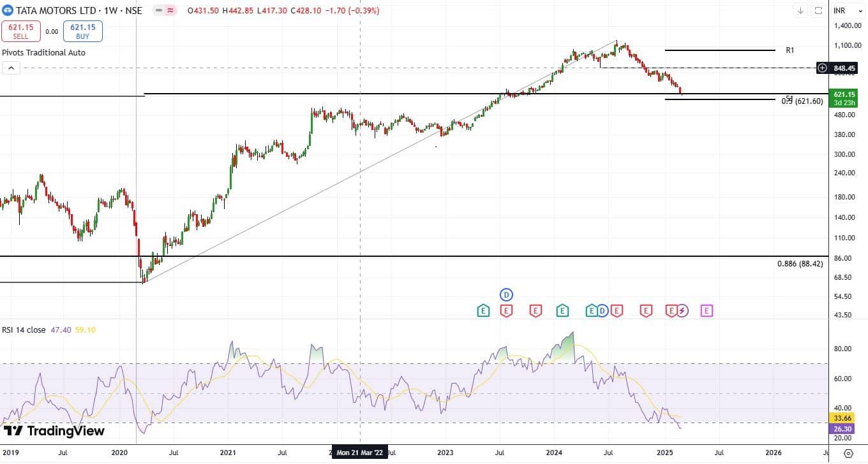Click the down-arrow icon beside fullscreen button
The width and height of the screenshot is (868, 464).
tap(800, 11)
